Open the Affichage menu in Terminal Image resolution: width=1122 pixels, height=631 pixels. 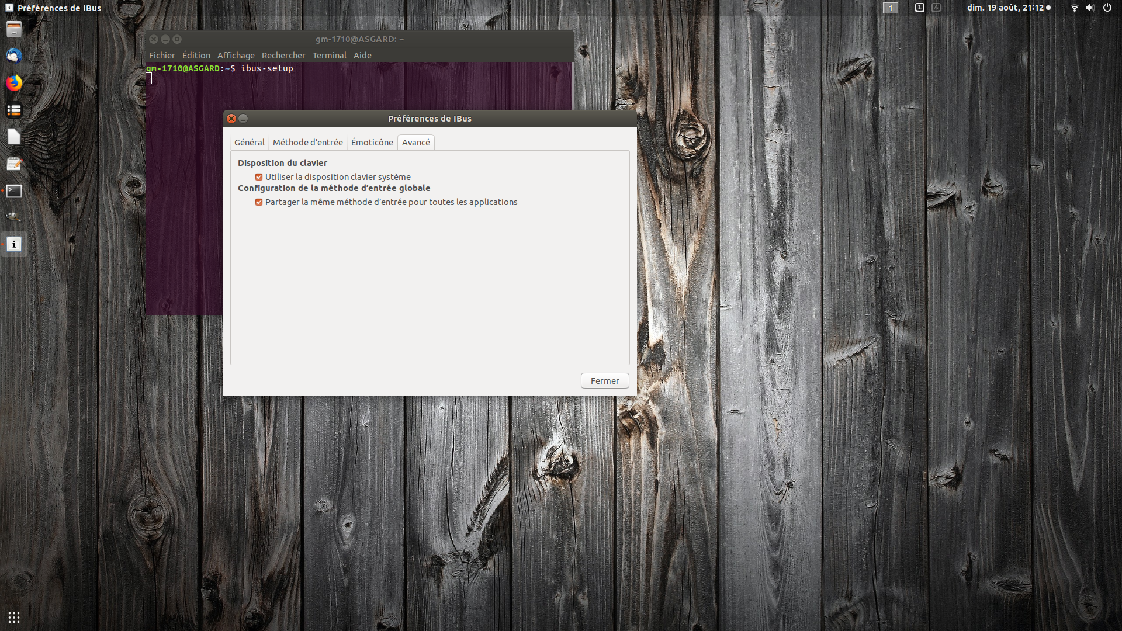[x=236, y=56]
